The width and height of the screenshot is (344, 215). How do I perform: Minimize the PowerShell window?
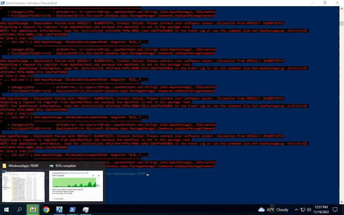(313, 3)
